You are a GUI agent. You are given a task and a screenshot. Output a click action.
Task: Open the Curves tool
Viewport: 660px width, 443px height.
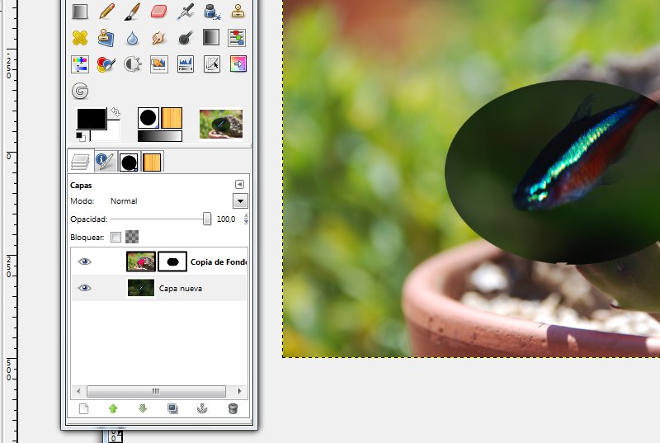point(212,64)
